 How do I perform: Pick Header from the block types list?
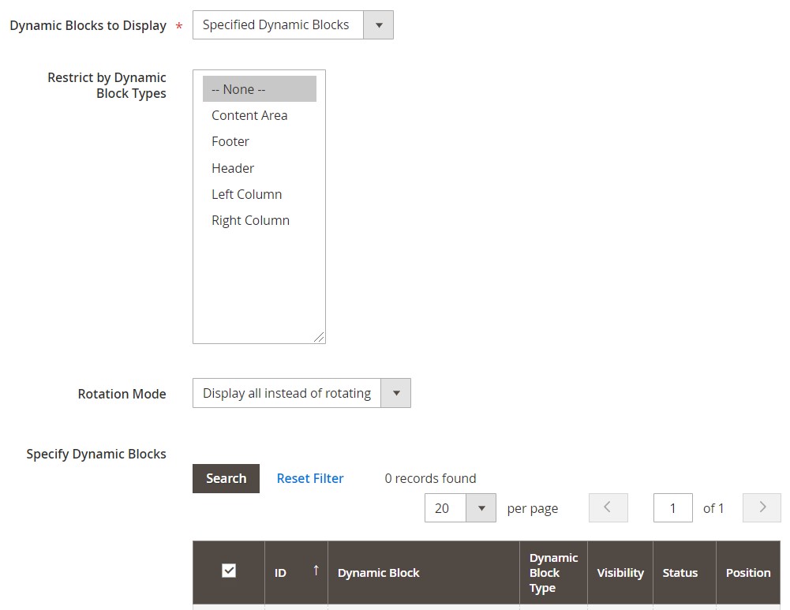(233, 168)
